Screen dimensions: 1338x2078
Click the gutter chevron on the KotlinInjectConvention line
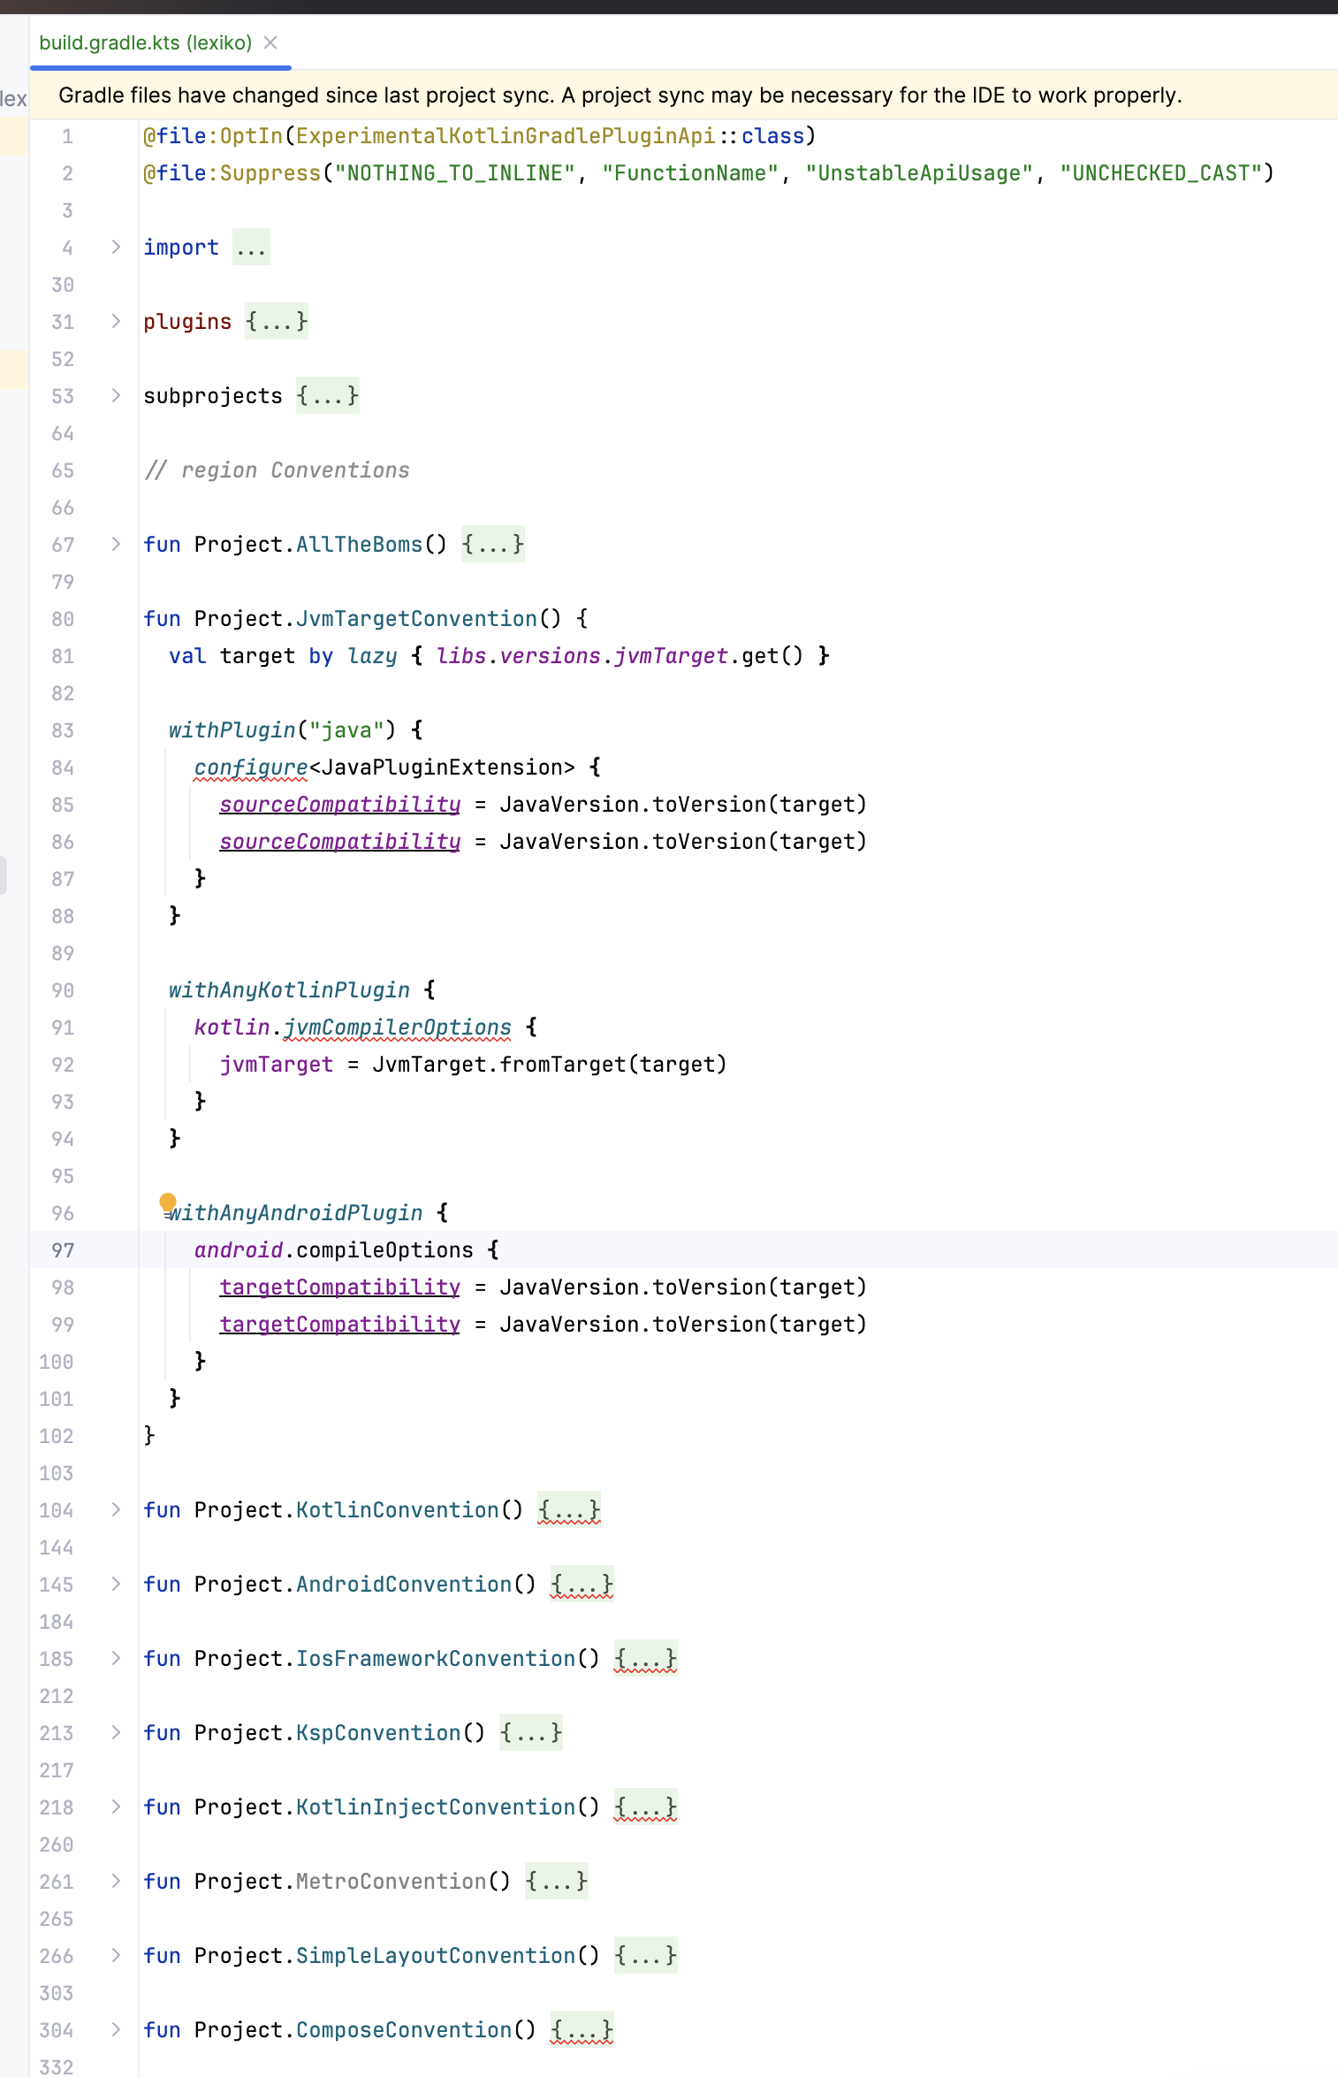point(116,1807)
